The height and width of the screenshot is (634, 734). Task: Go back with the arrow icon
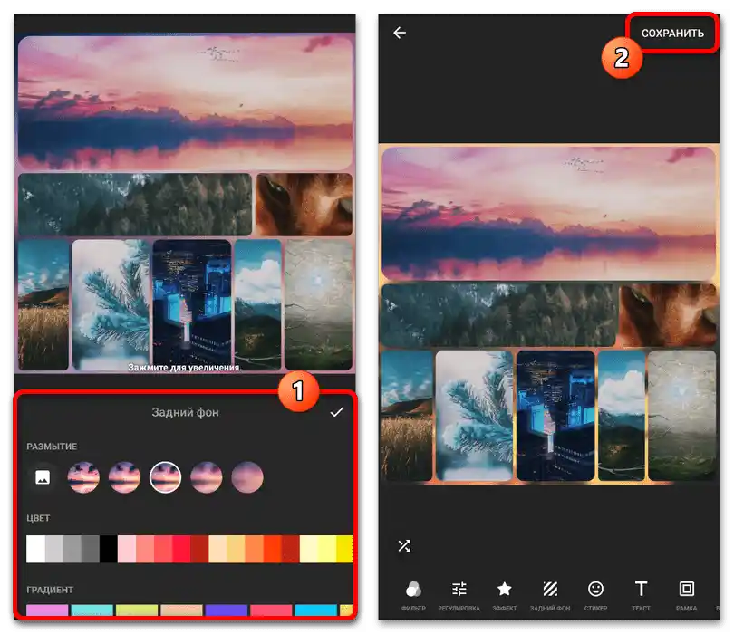tap(400, 33)
